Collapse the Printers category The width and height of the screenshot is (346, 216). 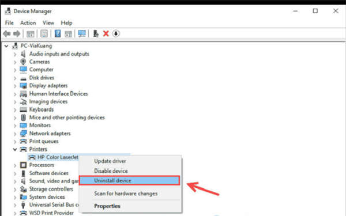coord(15,149)
